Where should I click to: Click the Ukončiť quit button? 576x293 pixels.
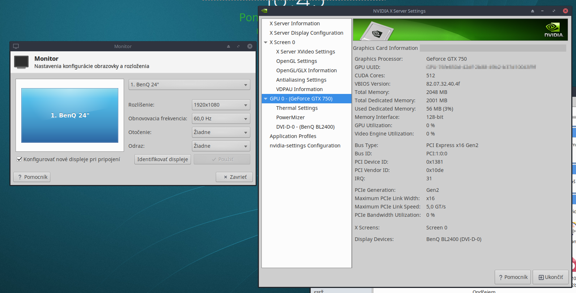[x=550, y=277]
